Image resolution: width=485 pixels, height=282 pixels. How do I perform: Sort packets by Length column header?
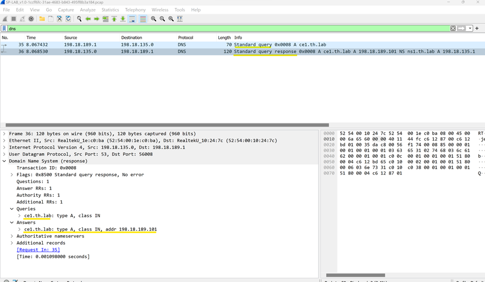pyautogui.click(x=224, y=38)
